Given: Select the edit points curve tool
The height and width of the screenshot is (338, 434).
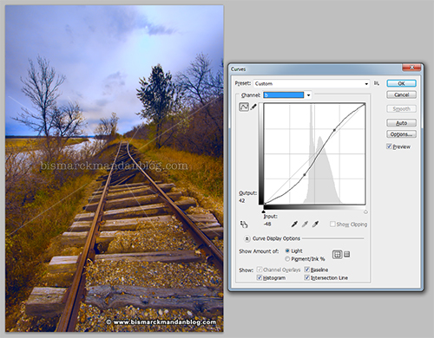Looking at the screenshot, I should click(x=244, y=107).
